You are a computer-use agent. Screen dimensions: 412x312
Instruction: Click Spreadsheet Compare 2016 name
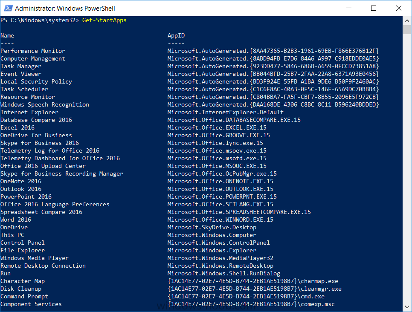(41, 212)
